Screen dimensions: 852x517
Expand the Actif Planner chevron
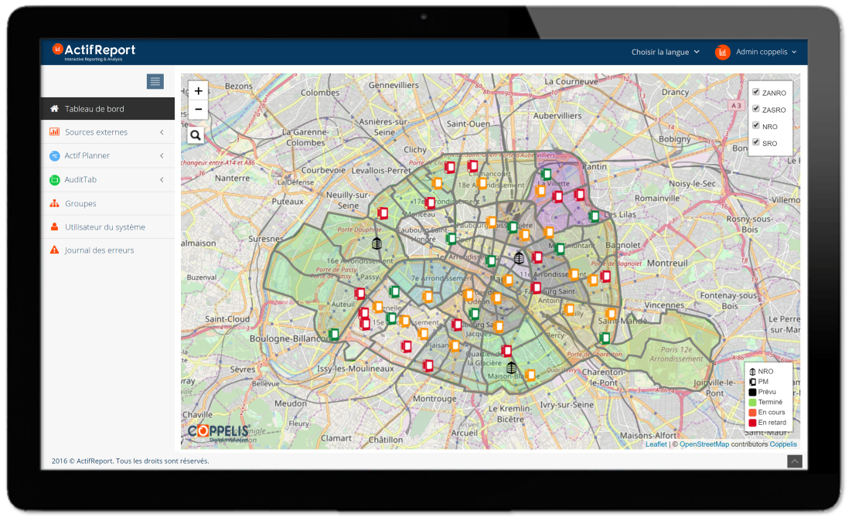(162, 156)
